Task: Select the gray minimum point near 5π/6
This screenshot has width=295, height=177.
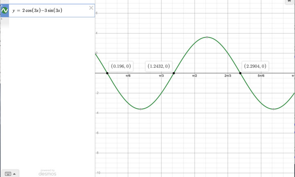Action: coord(273,109)
